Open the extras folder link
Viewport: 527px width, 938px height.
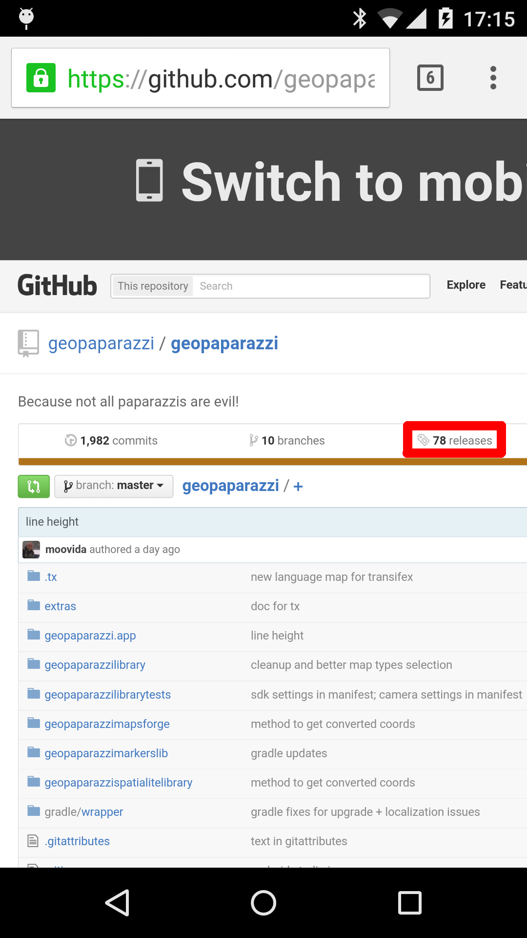tap(61, 606)
